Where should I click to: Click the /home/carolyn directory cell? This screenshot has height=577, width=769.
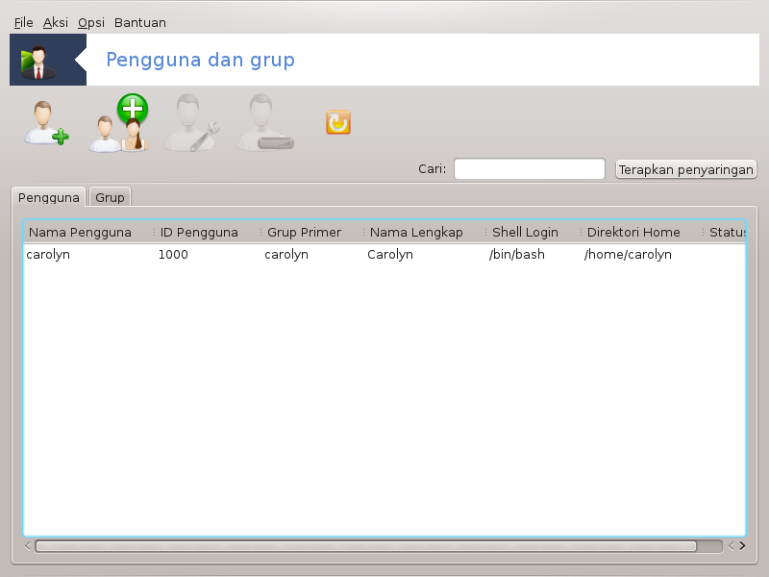pyautogui.click(x=628, y=255)
